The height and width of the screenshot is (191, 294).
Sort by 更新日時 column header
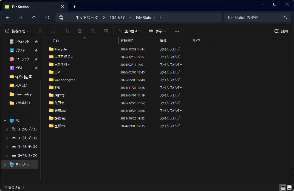click(x=127, y=41)
